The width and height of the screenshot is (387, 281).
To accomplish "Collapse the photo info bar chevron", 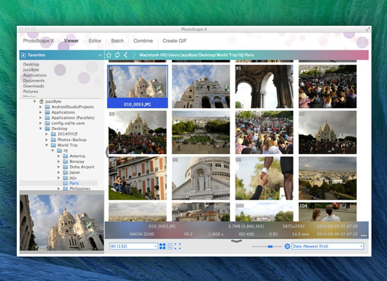I will point(237,241).
